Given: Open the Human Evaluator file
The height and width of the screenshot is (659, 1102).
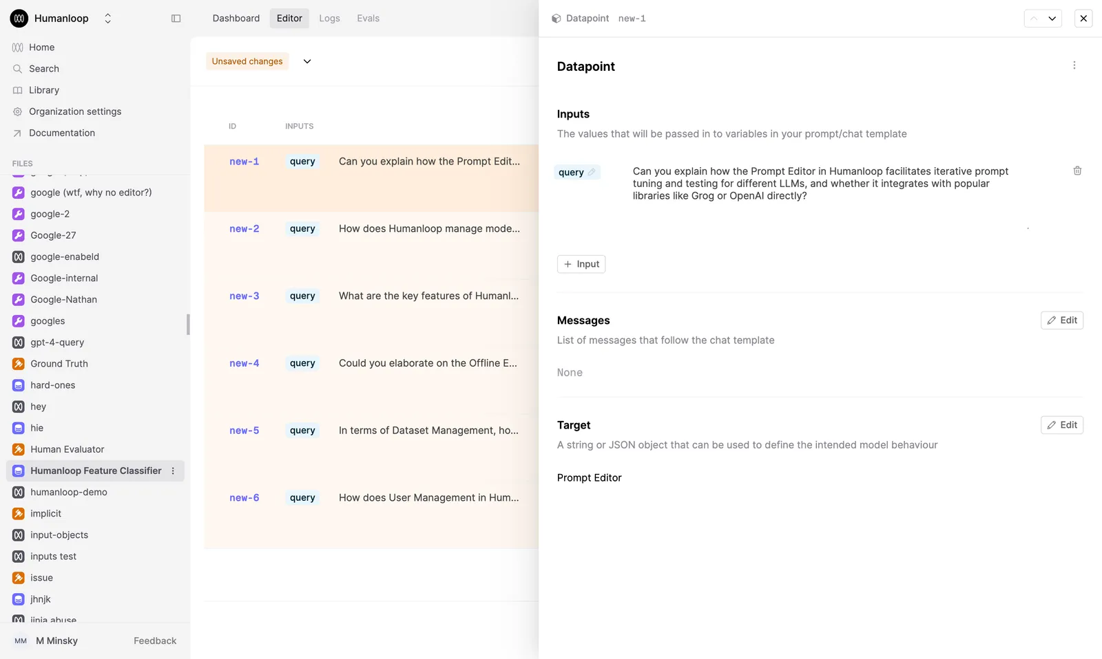Looking at the screenshot, I should coord(67,450).
